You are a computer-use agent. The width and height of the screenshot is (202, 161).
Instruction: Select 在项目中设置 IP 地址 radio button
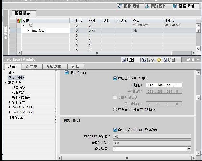(115, 78)
